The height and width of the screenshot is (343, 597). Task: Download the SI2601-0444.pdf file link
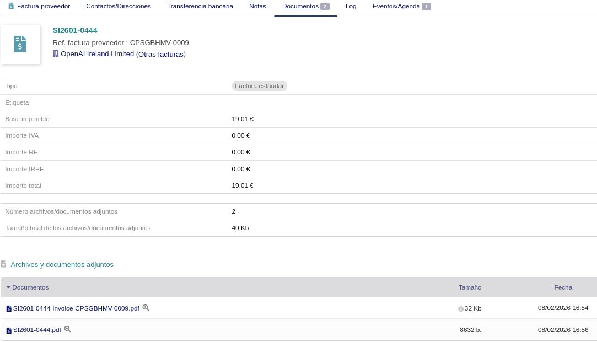(x=37, y=330)
